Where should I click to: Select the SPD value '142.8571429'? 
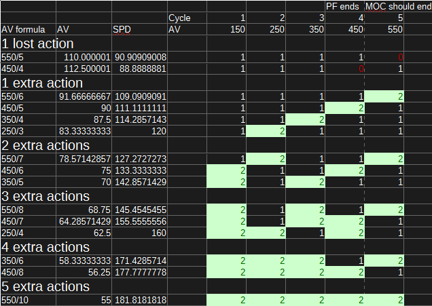(139, 182)
